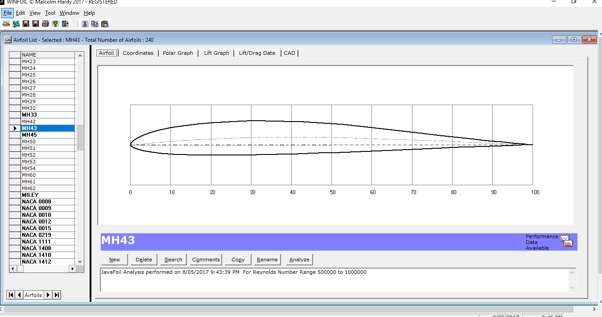Image resolution: width=602 pixels, height=317 pixels.
Task: Click the scissors cut icon
Action: tap(85, 24)
